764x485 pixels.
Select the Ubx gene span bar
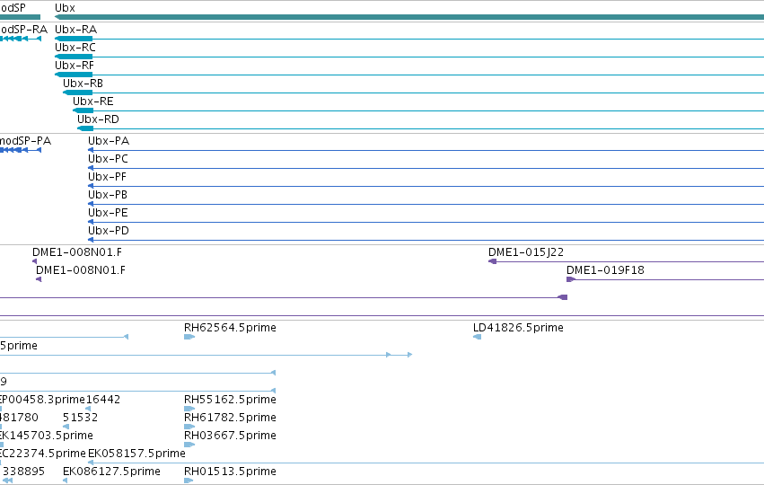pyautogui.click(x=409, y=17)
